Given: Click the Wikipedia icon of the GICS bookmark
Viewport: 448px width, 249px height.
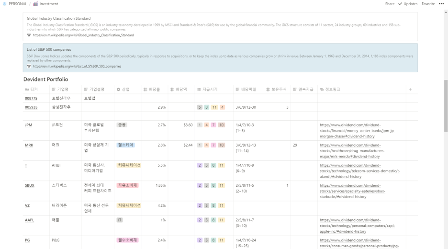Looking at the screenshot, I should click(29, 35).
